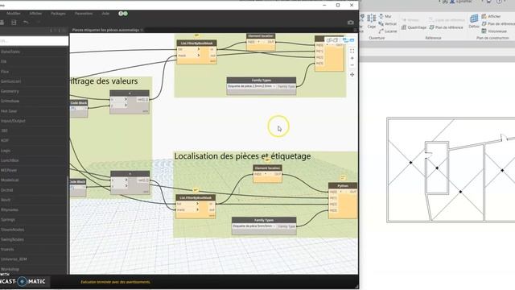The height and width of the screenshot is (290, 515).
Task: Open upper Family Types dropdown 'Étiquette de pièce 2.5mm'
Action: (252, 86)
